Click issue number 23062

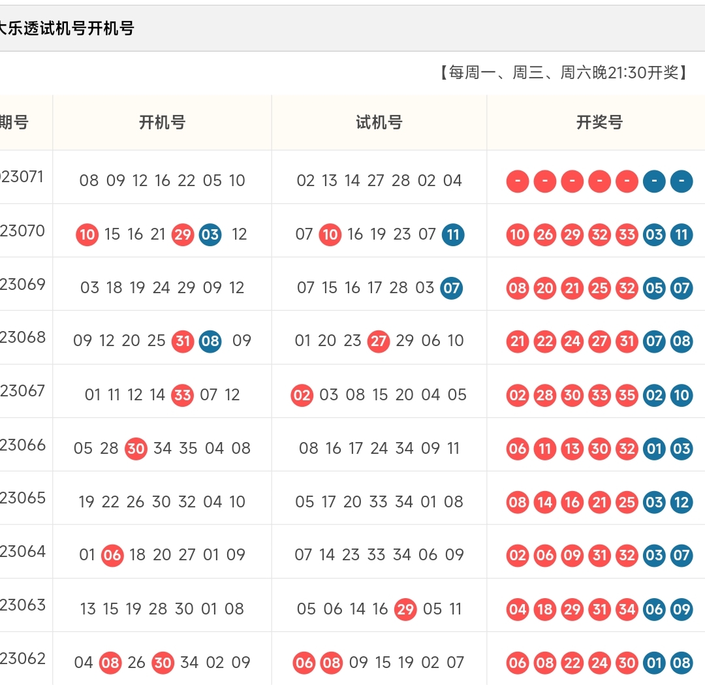(x=22, y=659)
